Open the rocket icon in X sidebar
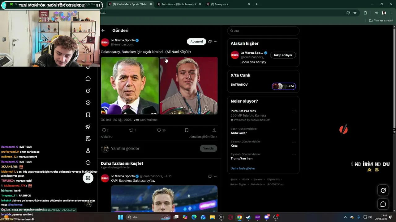 point(88,127)
